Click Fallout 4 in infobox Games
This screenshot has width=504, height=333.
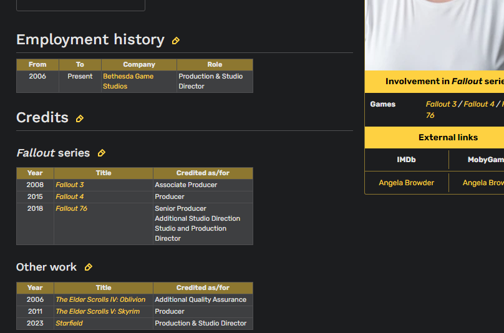pos(479,104)
